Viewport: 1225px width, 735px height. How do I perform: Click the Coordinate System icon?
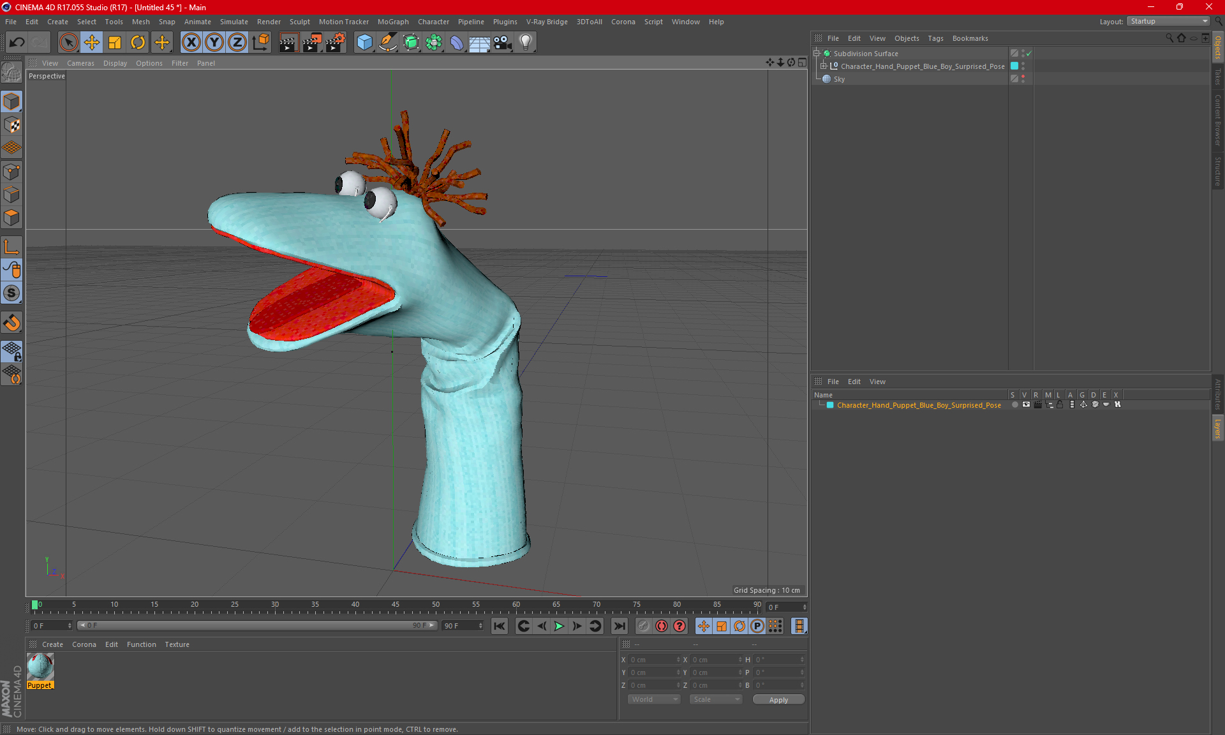260,43
